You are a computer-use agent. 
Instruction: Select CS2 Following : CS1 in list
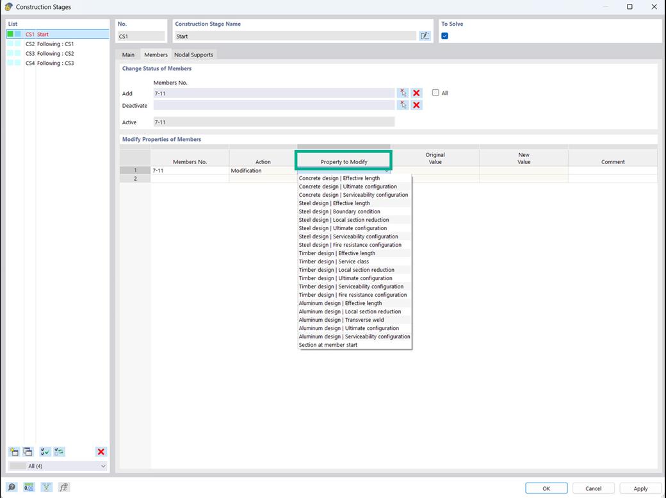pos(58,44)
